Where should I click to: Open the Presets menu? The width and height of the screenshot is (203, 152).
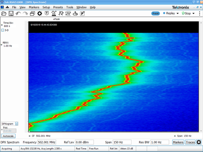click(x=58, y=7)
